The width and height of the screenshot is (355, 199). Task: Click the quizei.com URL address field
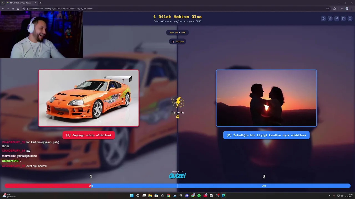point(175,9)
